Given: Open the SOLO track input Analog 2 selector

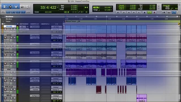Looking at the screenshot, I should tap(57, 96).
